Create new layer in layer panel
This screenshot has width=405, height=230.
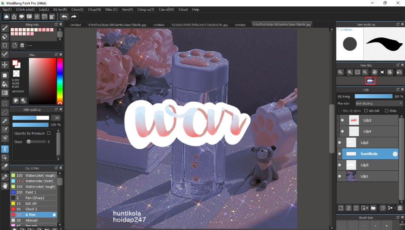click(341, 208)
